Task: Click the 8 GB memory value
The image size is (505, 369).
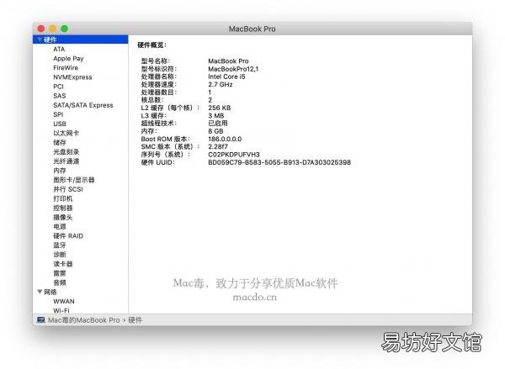Action: coord(215,131)
